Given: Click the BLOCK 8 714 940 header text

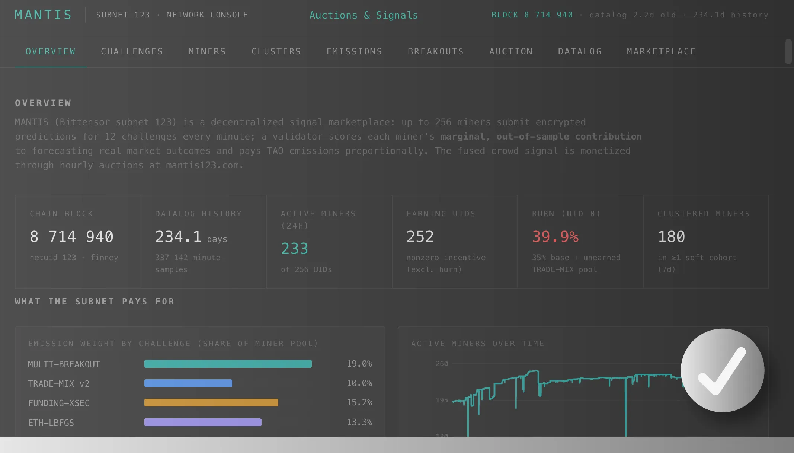Looking at the screenshot, I should 532,15.
